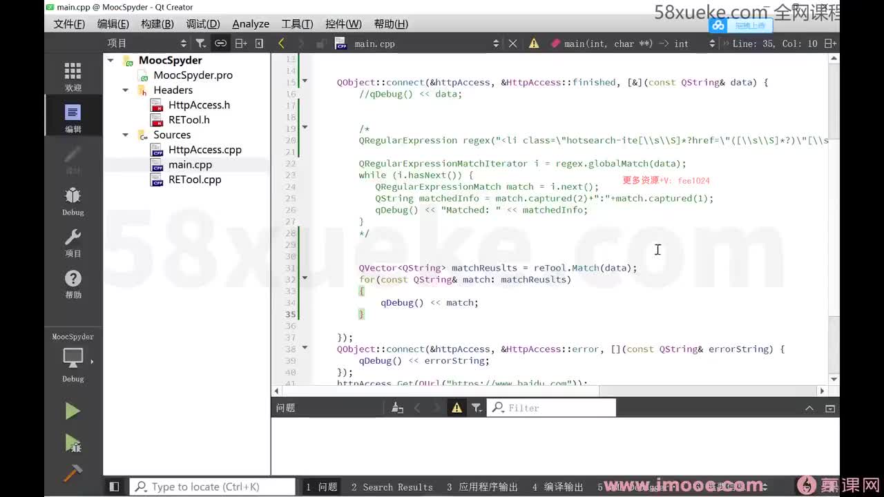The height and width of the screenshot is (497, 884).
Task: Clear the issues pane with broom icon
Action: [397, 408]
